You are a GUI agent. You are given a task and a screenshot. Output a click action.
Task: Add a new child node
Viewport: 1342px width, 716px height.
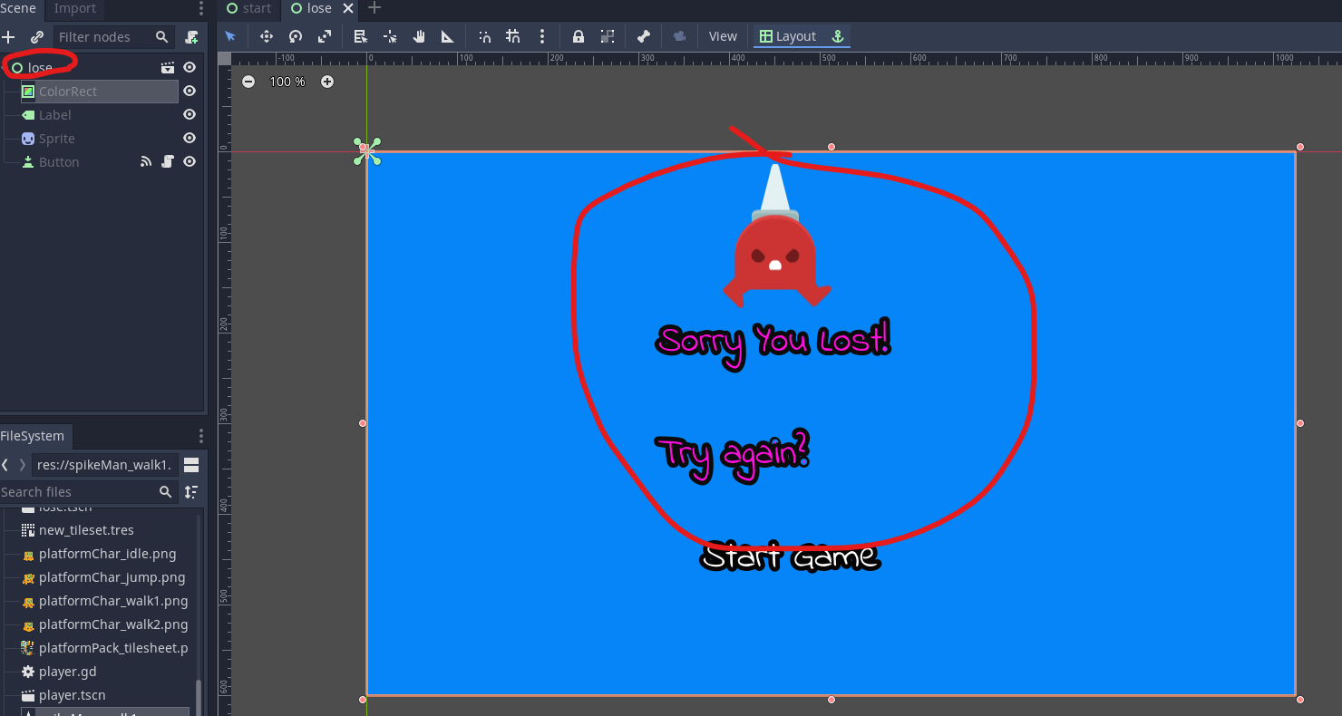pyautogui.click(x=9, y=37)
